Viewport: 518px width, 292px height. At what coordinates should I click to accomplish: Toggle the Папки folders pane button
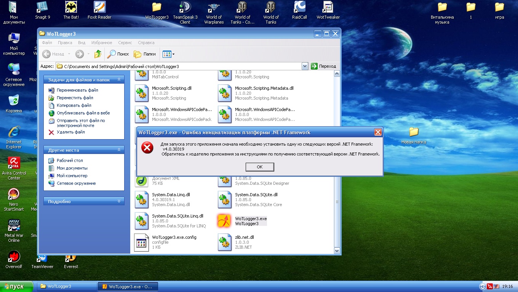click(145, 54)
